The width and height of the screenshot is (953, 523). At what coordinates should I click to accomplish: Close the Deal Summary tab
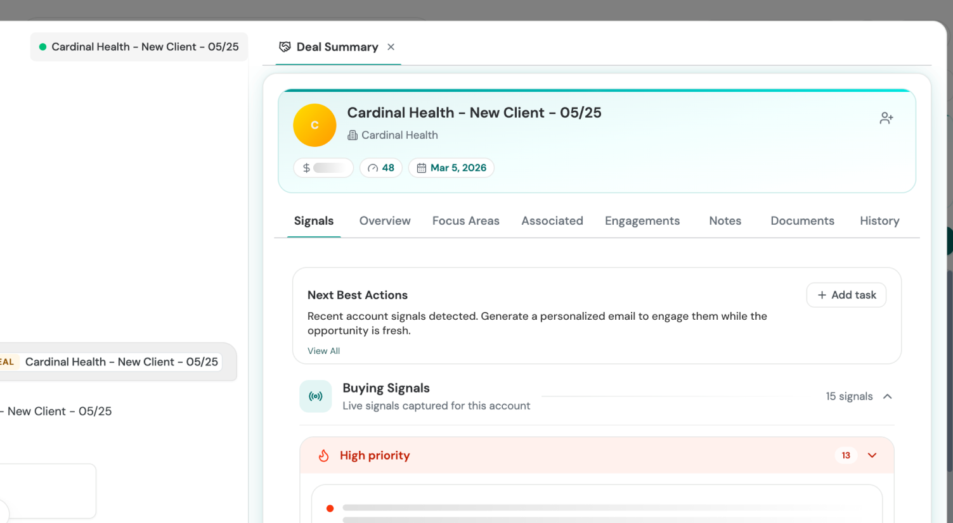(391, 47)
